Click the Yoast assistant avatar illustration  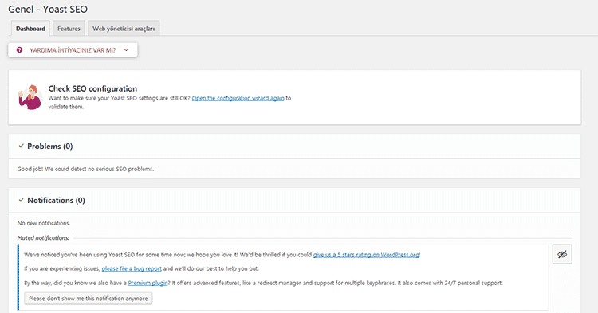30,97
